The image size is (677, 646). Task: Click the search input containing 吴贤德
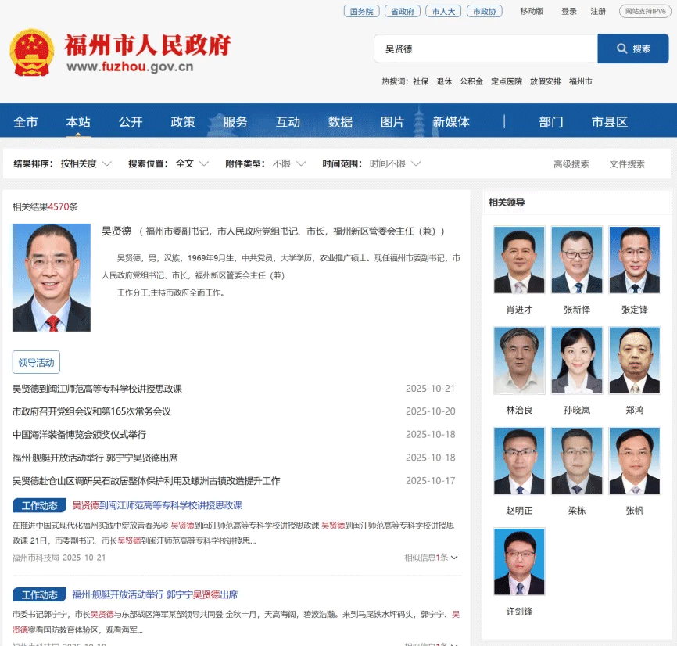coord(485,48)
